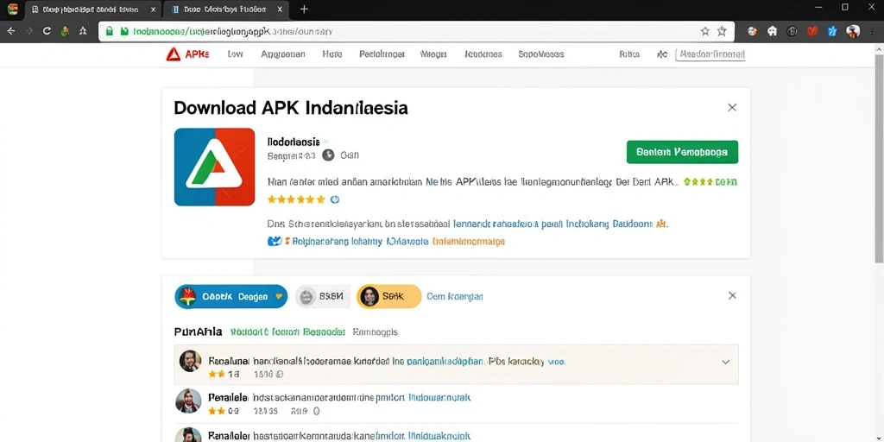Click the colorful app icon left of the tabs
Image resolution: width=884 pixels, height=442 pixels.
pos(12,9)
